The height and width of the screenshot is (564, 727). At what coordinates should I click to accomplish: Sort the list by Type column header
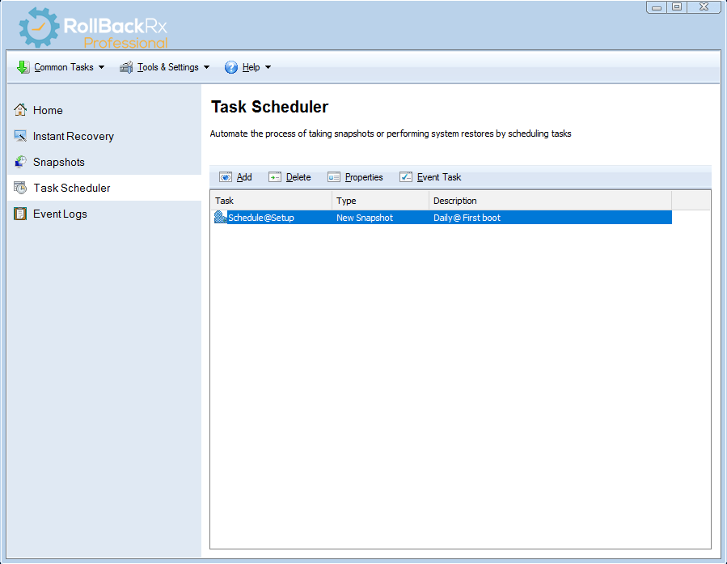380,201
